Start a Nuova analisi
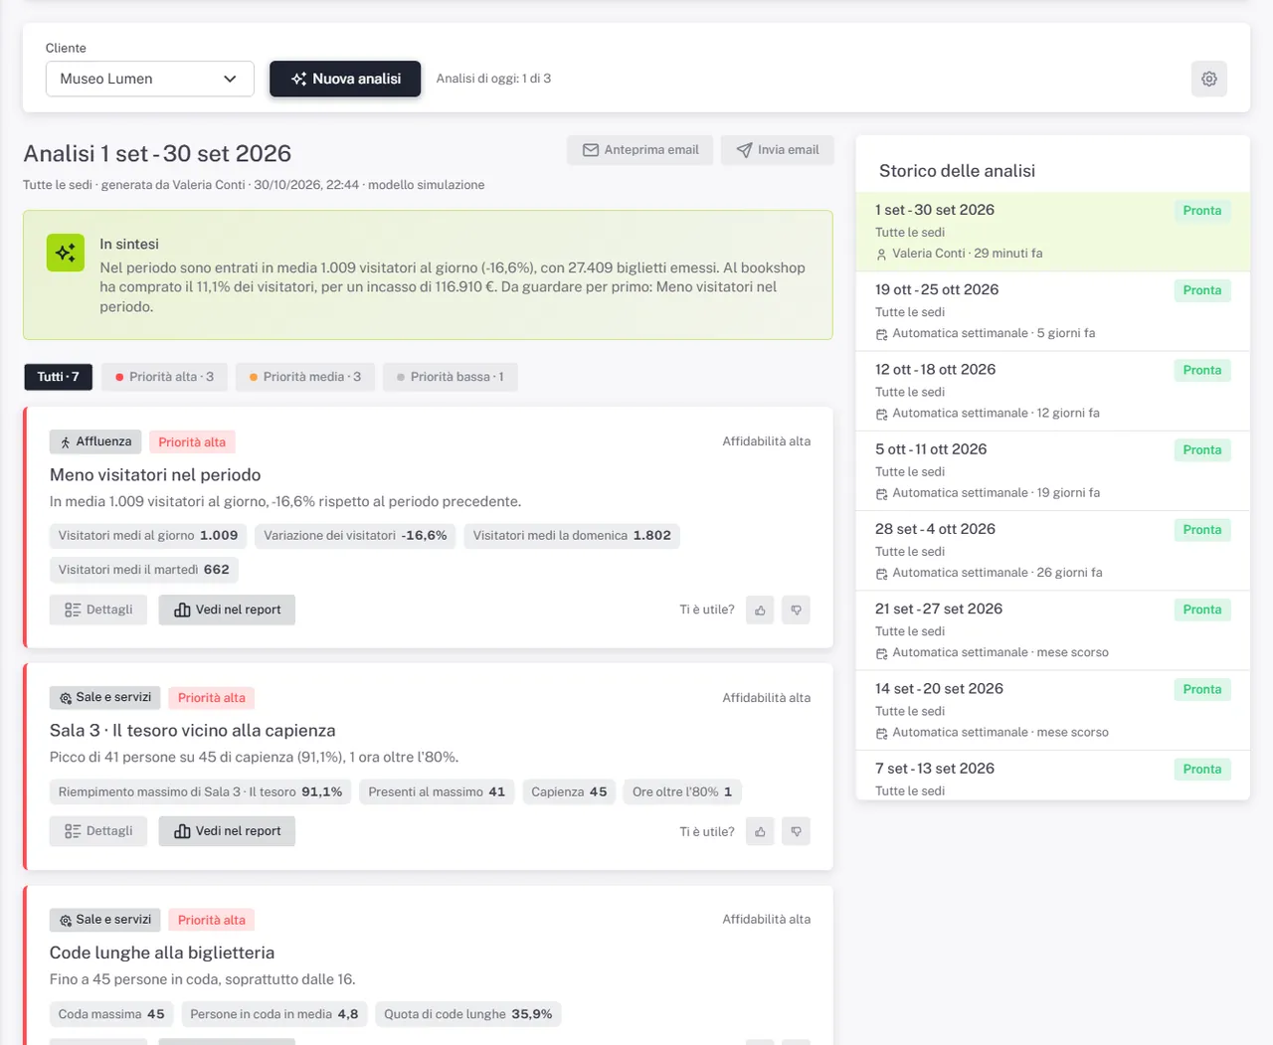1273x1045 pixels. click(345, 79)
